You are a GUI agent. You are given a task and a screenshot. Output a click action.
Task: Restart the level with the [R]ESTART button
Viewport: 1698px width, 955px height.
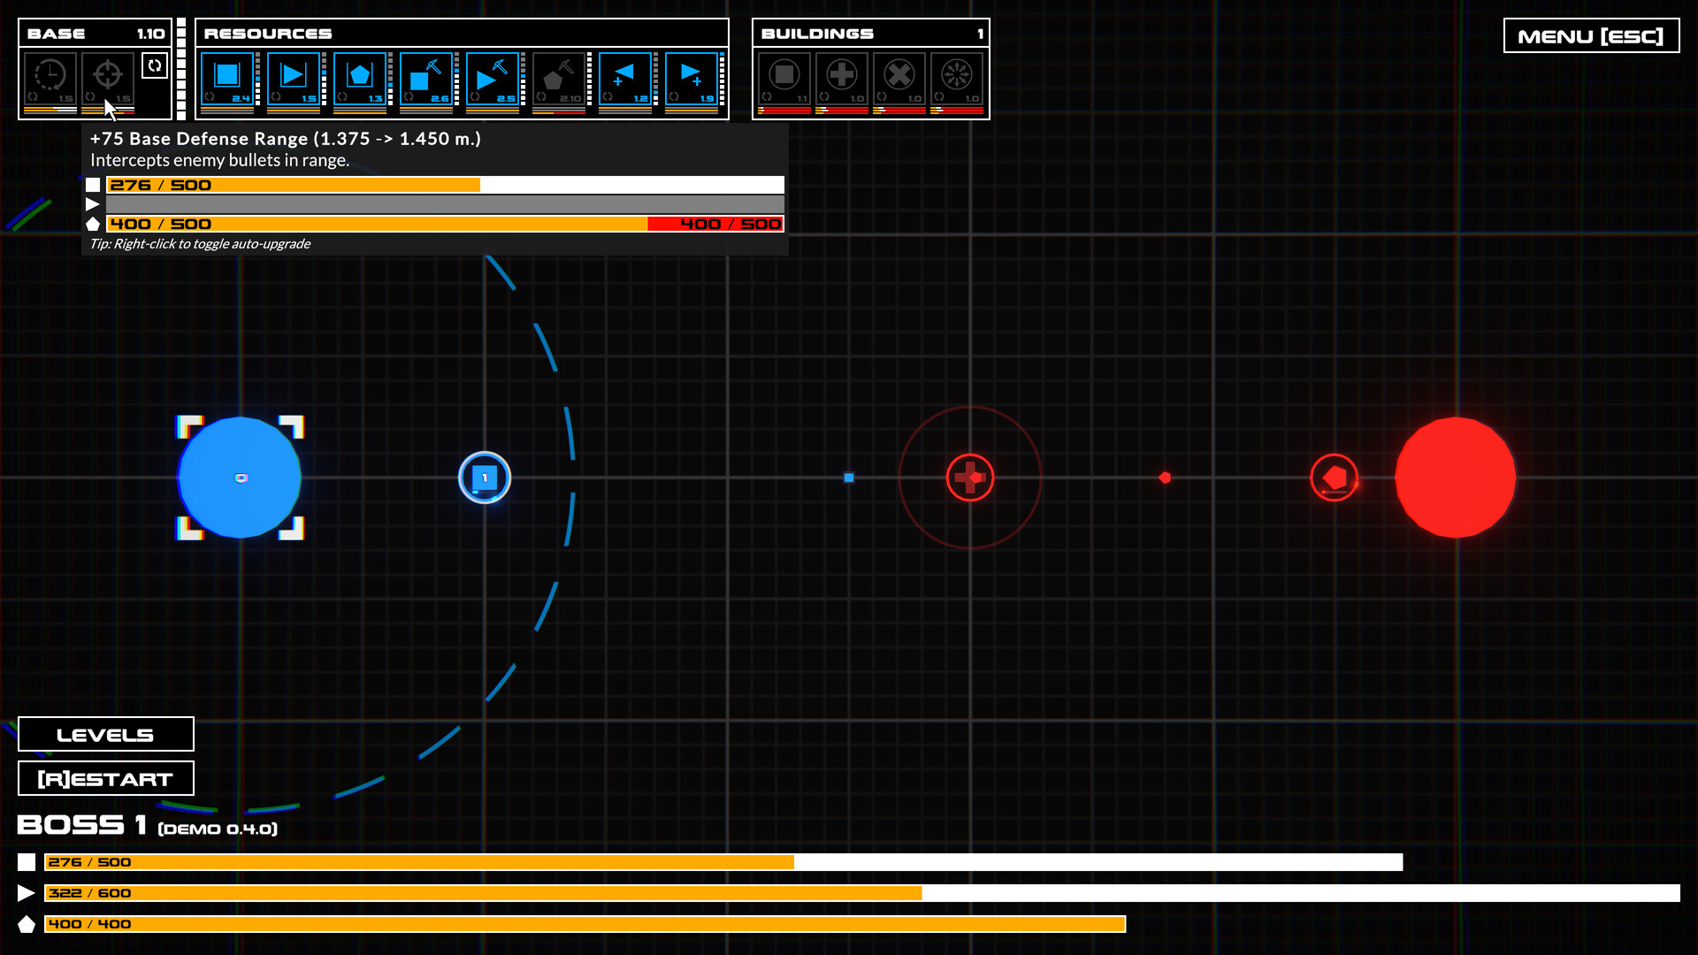(105, 778)
